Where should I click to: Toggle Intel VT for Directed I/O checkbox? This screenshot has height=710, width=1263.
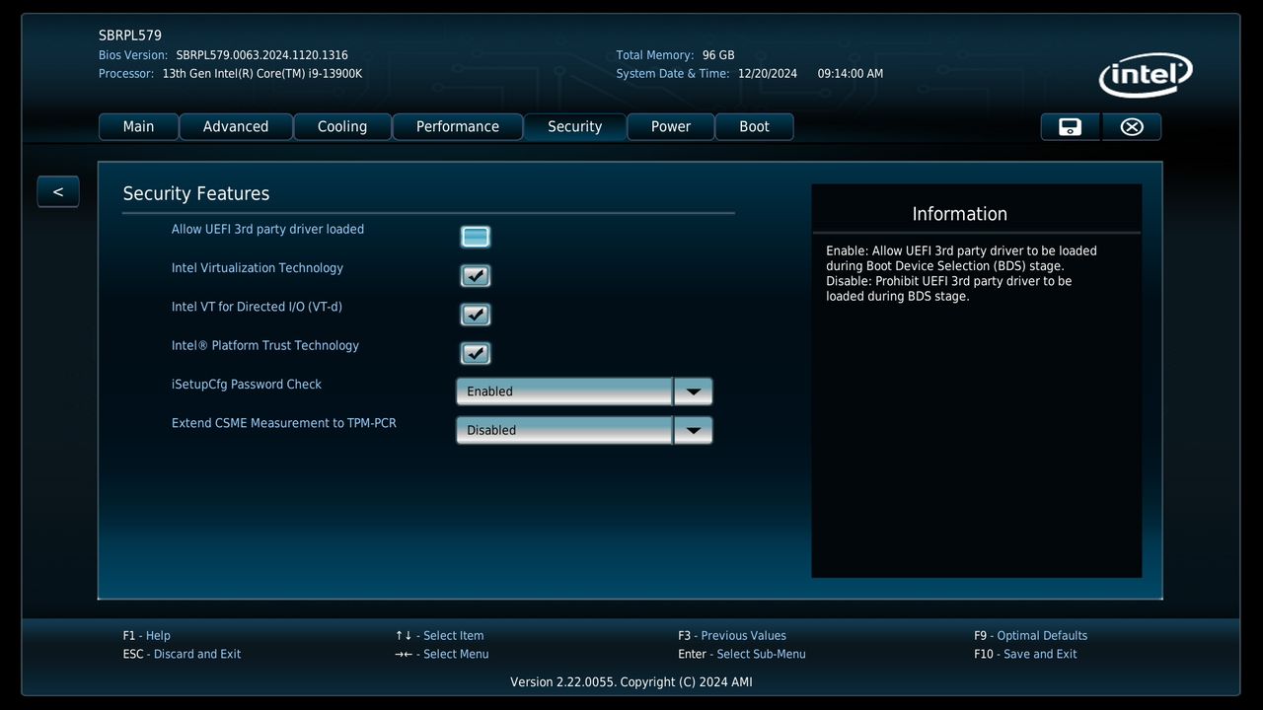[x=476, y=315]
